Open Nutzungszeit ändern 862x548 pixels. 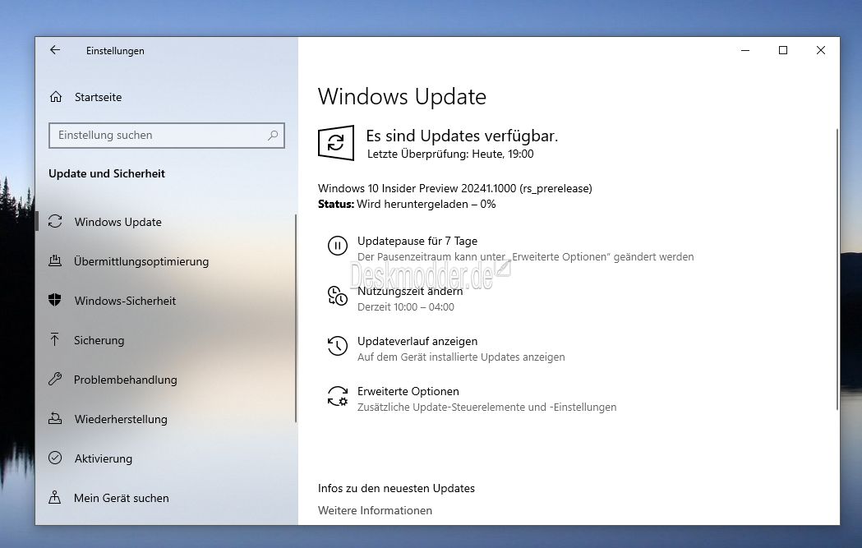tap(410, 292)
